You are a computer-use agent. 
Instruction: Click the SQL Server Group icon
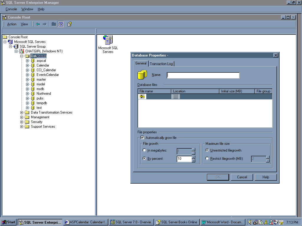point(16,46)
